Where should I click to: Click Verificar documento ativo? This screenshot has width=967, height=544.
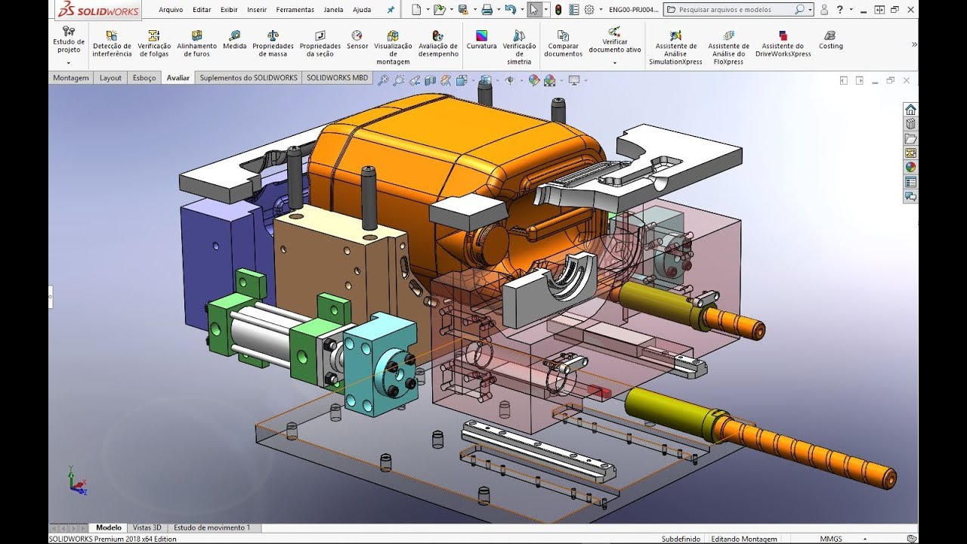click(615, 42)
